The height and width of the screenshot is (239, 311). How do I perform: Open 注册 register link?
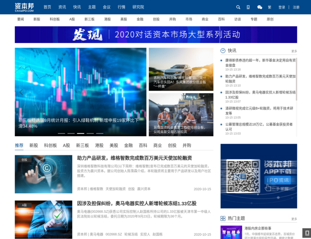click(x=296, y=7)
